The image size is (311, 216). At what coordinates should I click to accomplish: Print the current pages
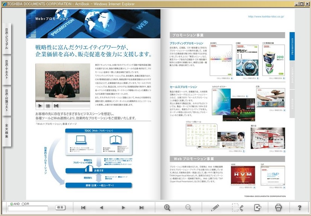click(x=279, y=207)
